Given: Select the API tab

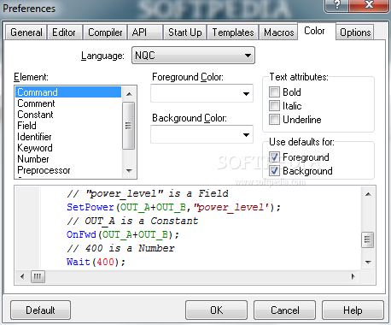Looking at the screenshot, I should [145, 32].
